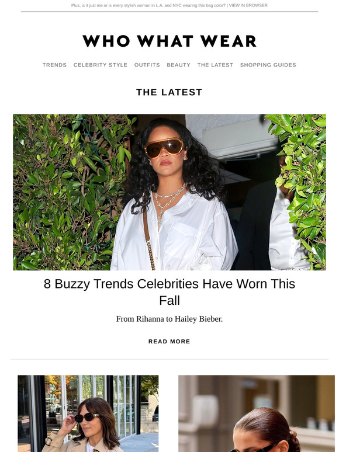339x452 pixels.
Task: Click the preheader text about the bag color
Action: 148,5
